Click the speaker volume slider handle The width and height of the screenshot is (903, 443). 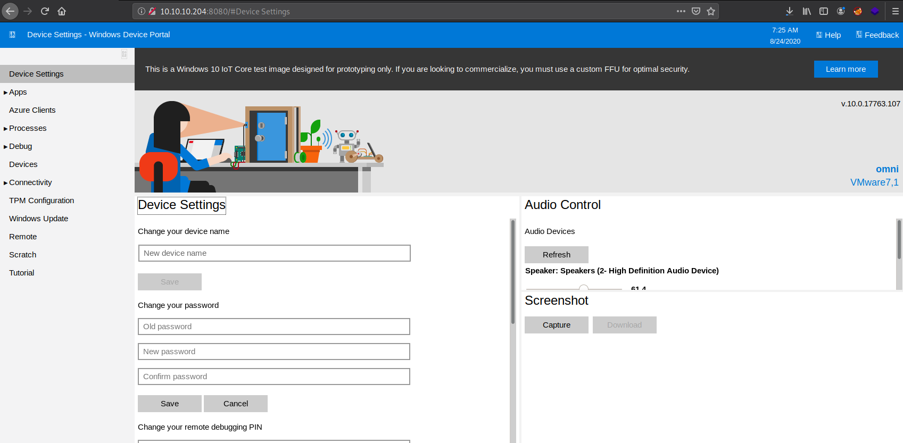pos(584,288)
